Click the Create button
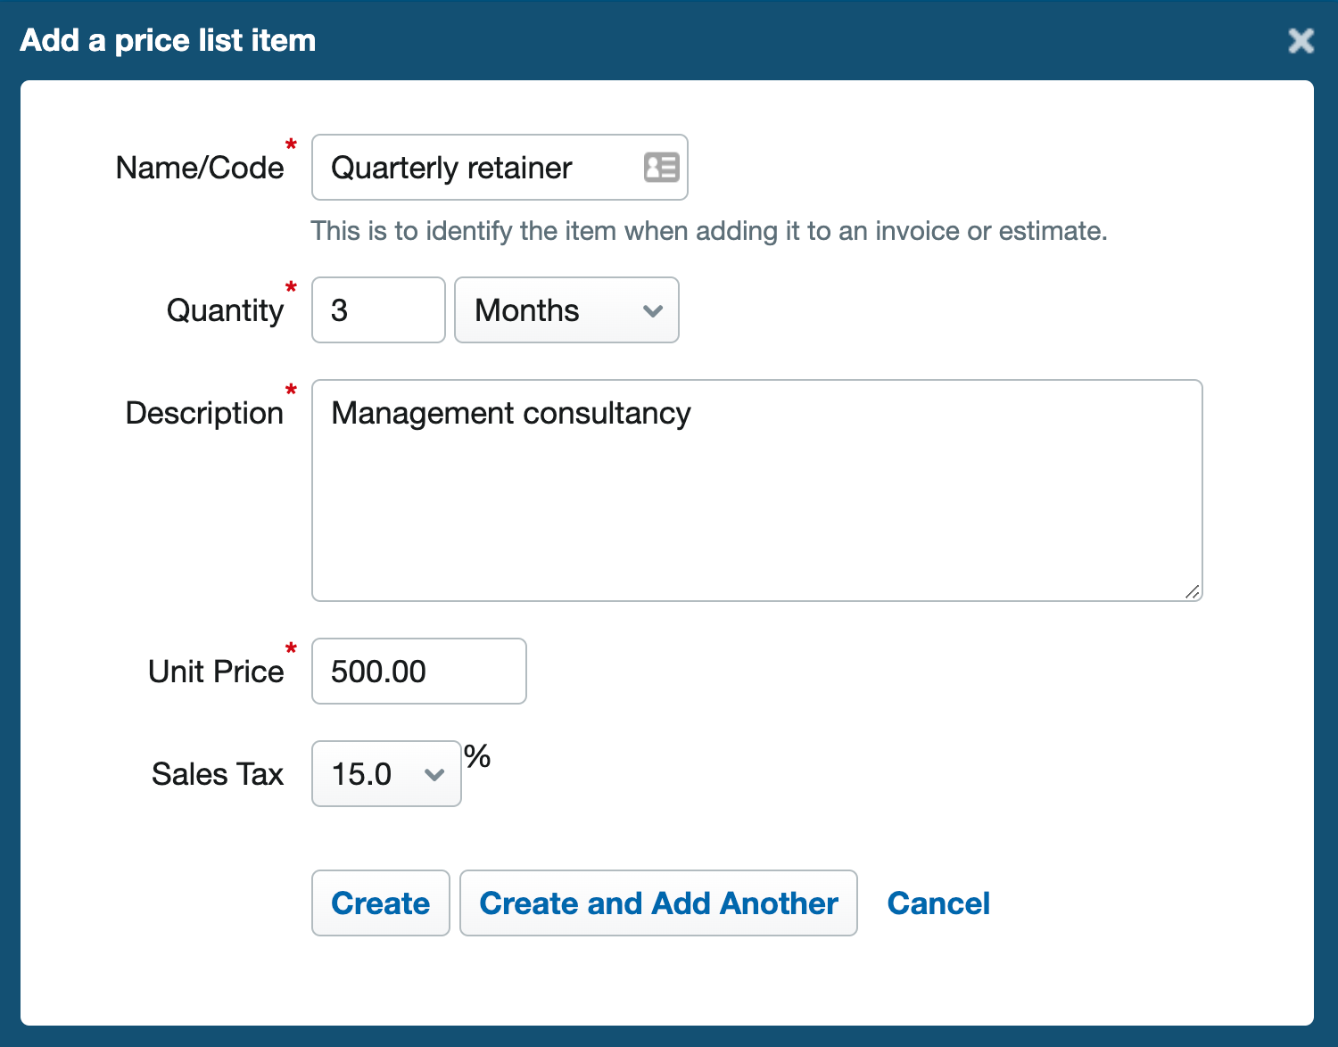The height and width of the screenshot is (1047, 1338). coord(381,903)
